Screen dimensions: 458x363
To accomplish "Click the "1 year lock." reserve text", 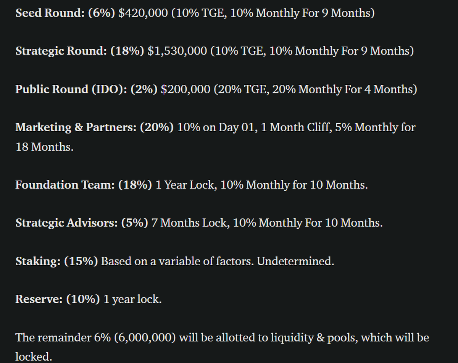I will 132,300.
